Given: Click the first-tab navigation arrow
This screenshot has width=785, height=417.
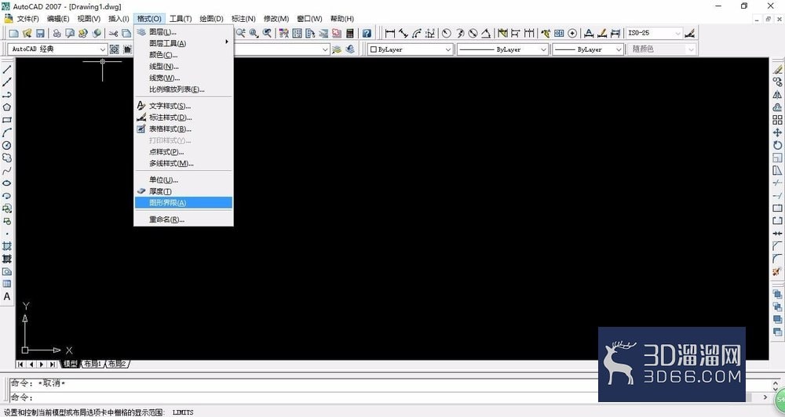Looking at the screenshot, I should coord(20,364).
